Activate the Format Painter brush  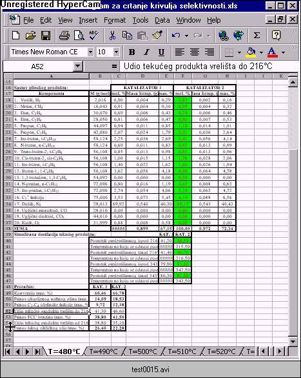click(x=157, y=36)
